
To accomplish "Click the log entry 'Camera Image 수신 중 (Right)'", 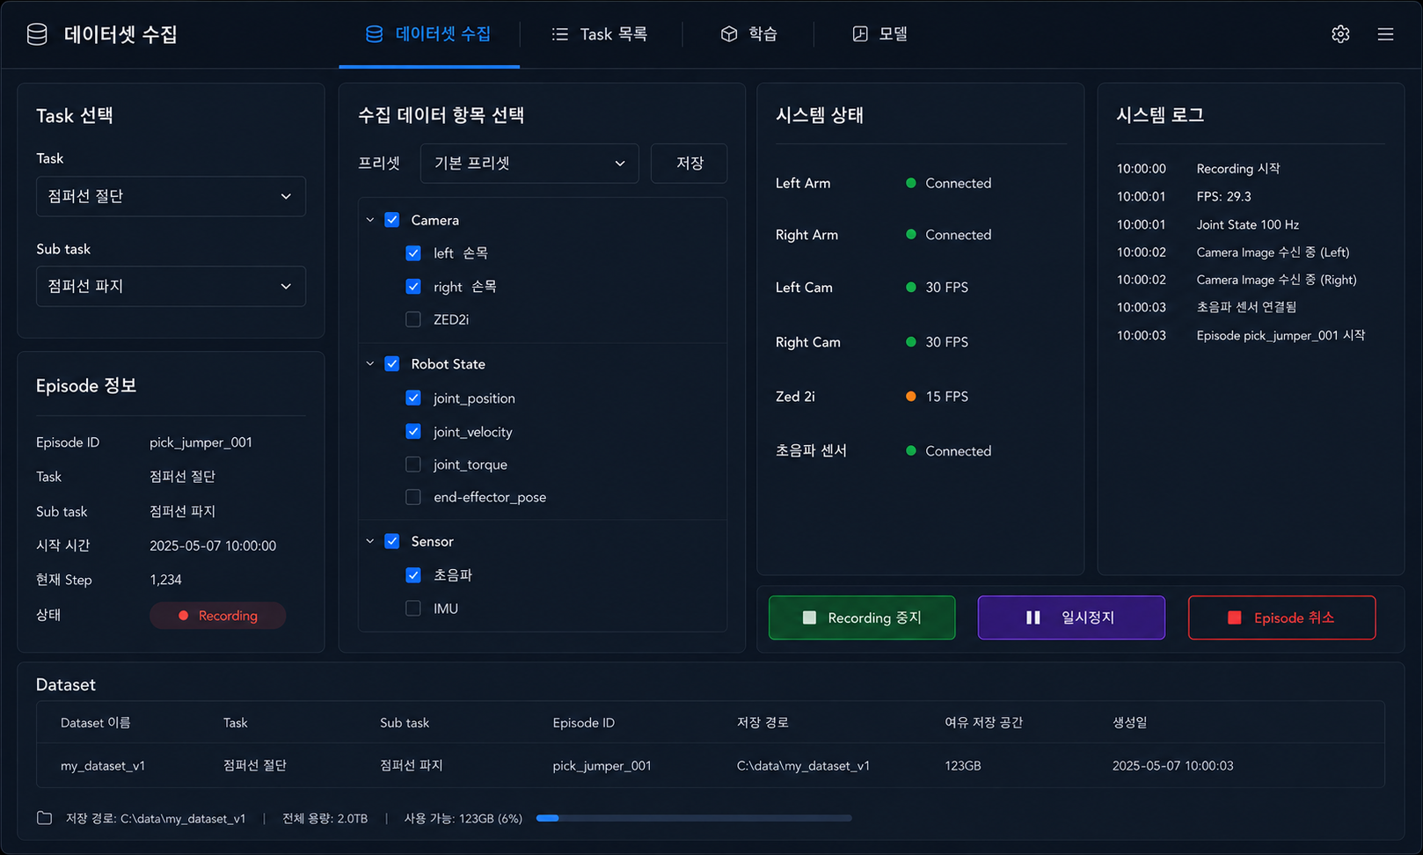I will [x=1276, y=280].
